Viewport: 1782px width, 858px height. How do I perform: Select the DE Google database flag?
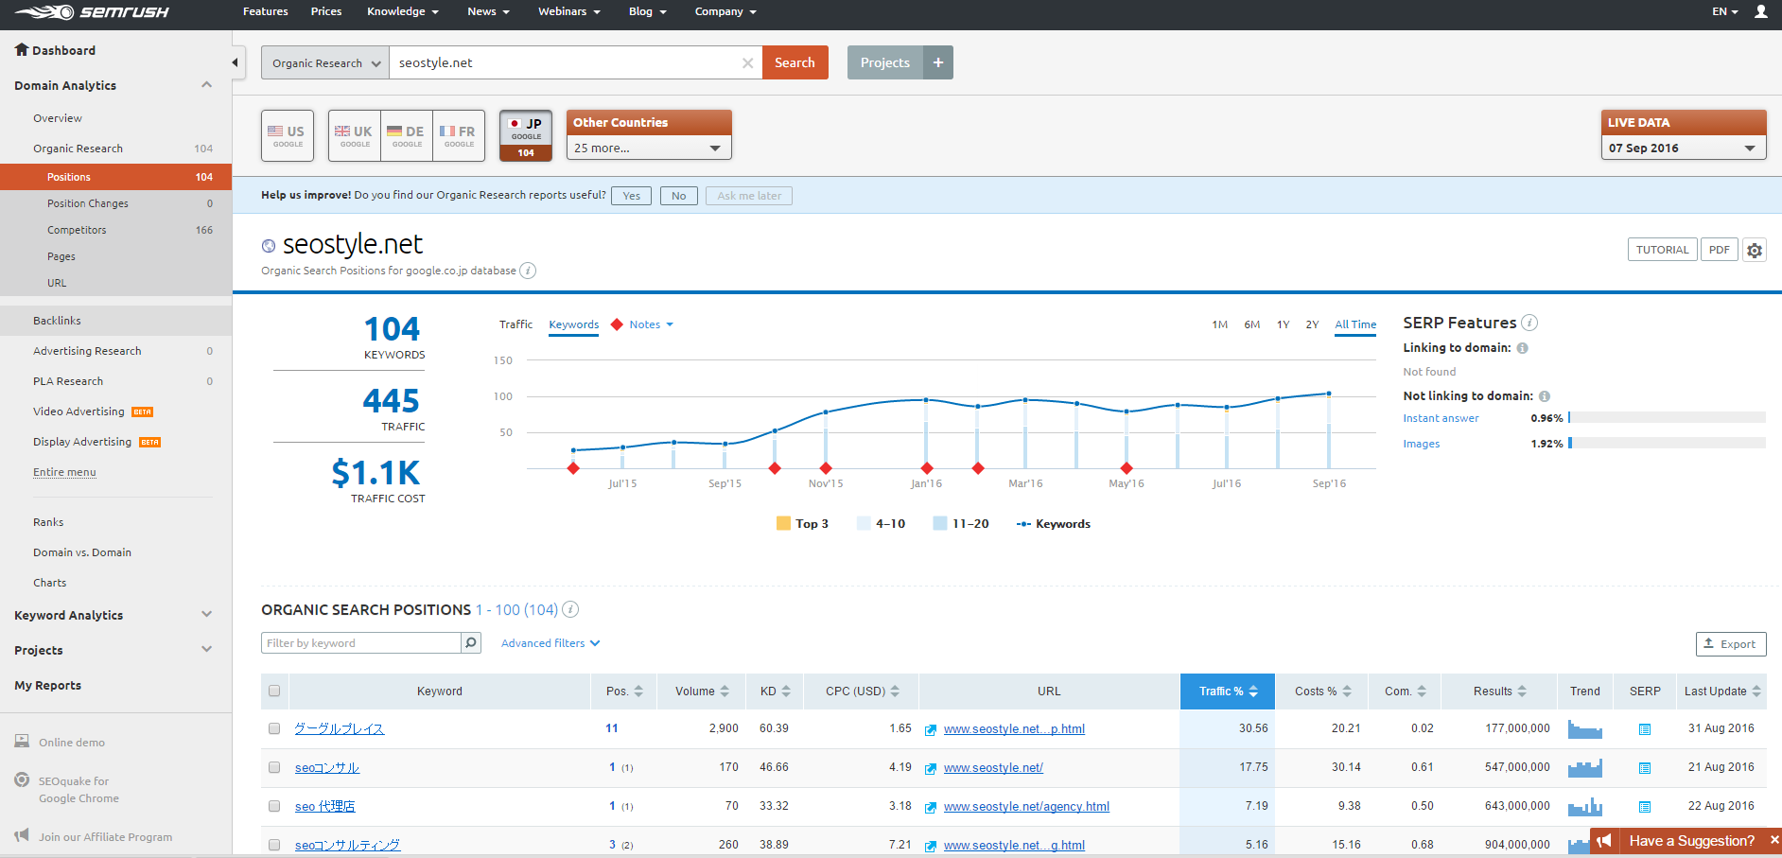pyautogui.click(x=407, y=135)
